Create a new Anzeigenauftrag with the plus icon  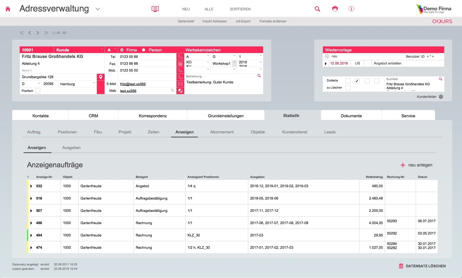[x=403, y=165]
